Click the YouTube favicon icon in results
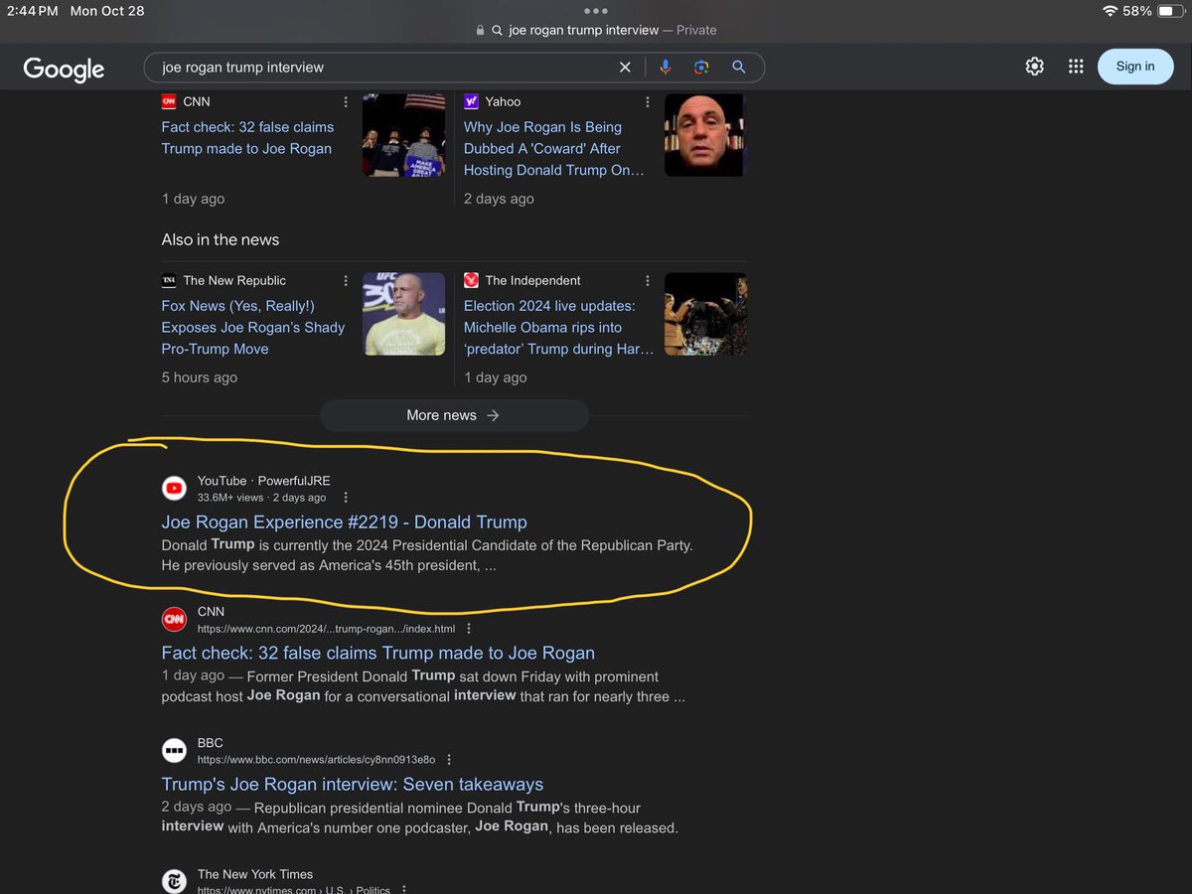The height and width of the screenshot is (894, 1192). click(x=175, y=488)
